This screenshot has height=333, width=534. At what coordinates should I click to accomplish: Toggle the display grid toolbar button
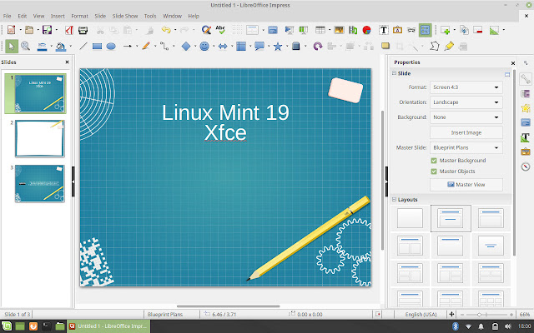click(x=237, y=30)
